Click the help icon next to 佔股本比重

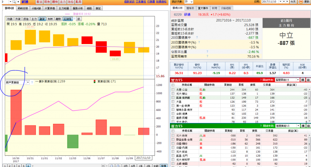click(207, 51)
